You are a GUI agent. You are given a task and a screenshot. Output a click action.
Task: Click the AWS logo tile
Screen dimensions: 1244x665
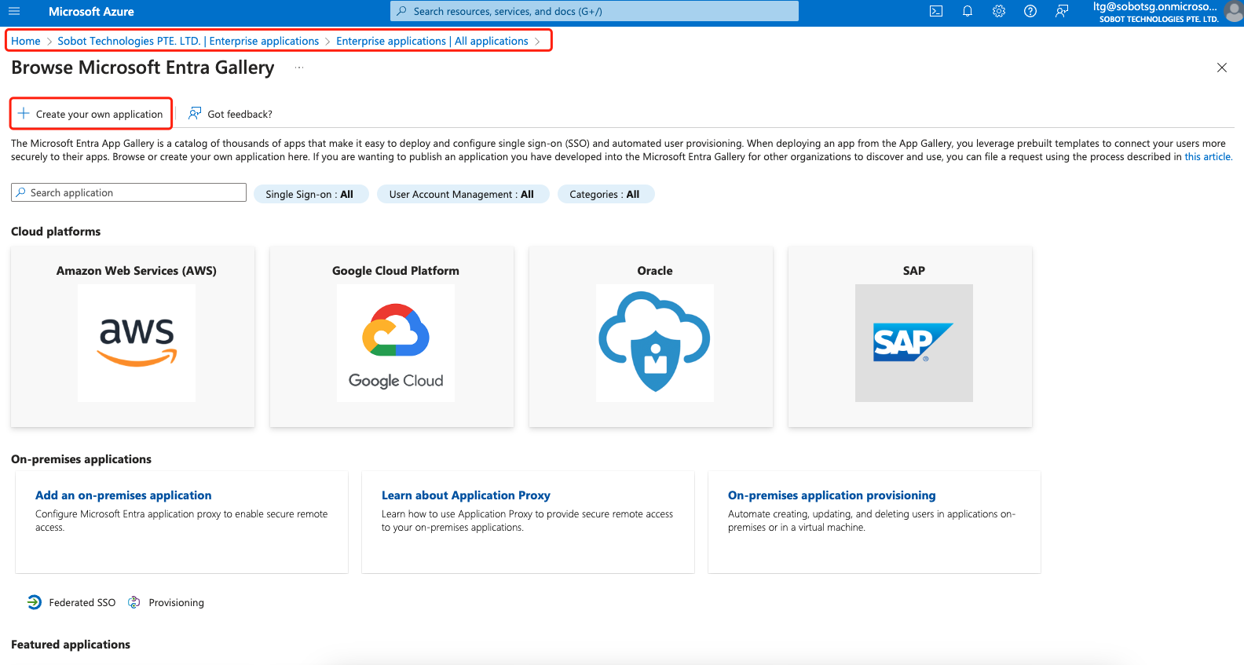click(137, 343)
